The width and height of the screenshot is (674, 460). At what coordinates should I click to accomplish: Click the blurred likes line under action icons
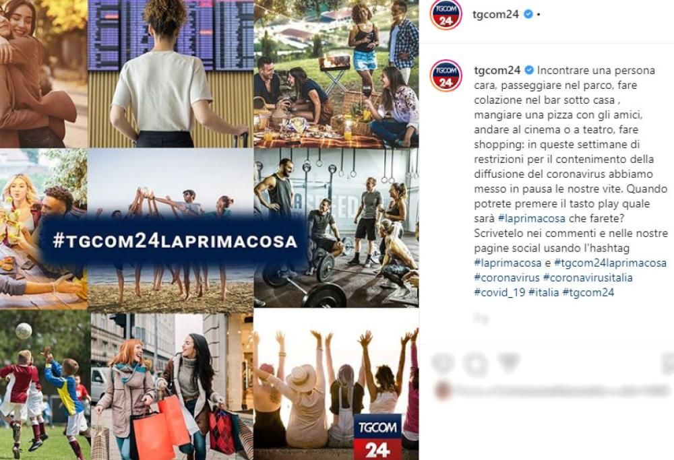[x=553, y=391]
